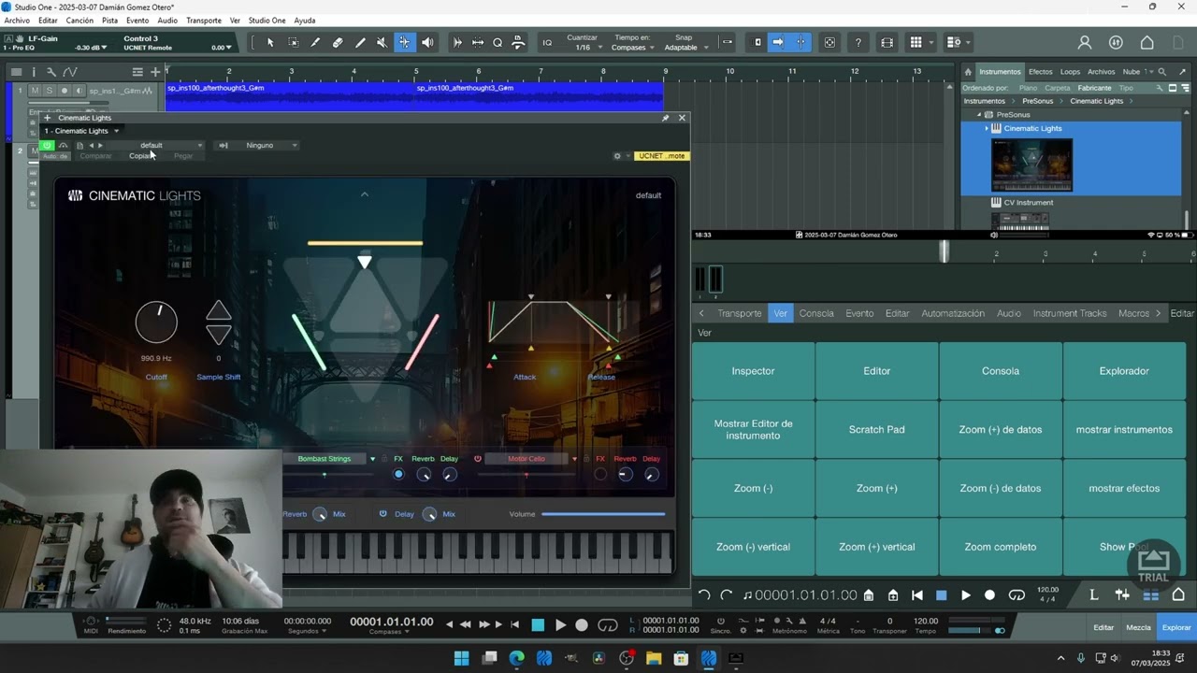
Task: Select the Arrow tool in toolbar
Action: (270, 42)
